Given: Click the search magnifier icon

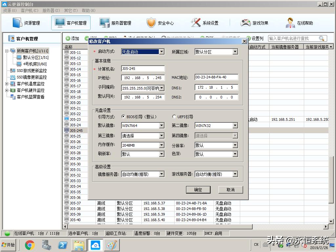Looking at the screenshot, I should (x=322, y=38).
